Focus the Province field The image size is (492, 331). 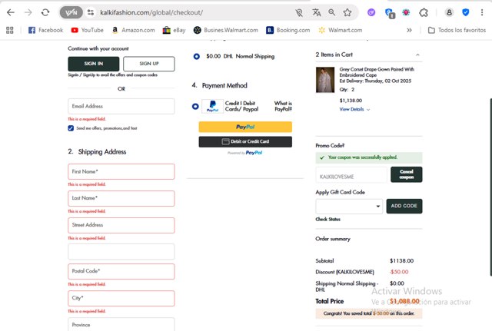(121, 324)
